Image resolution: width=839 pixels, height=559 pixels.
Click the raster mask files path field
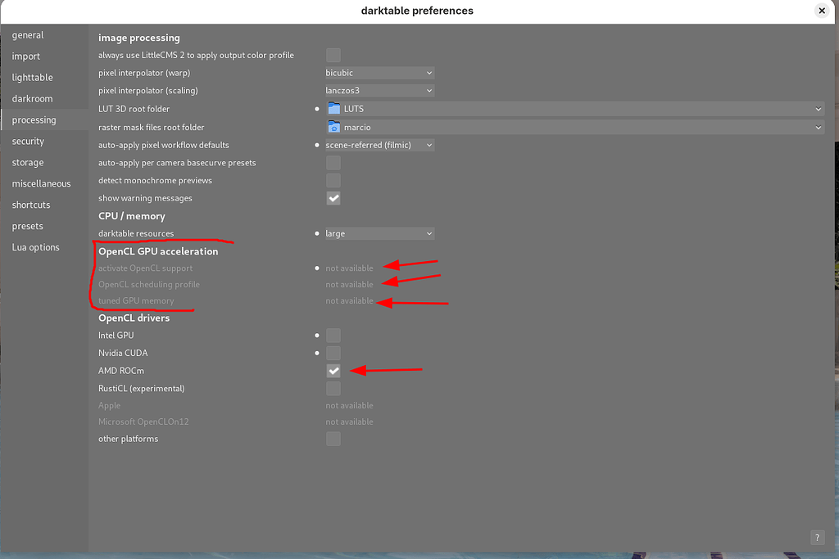574,127
